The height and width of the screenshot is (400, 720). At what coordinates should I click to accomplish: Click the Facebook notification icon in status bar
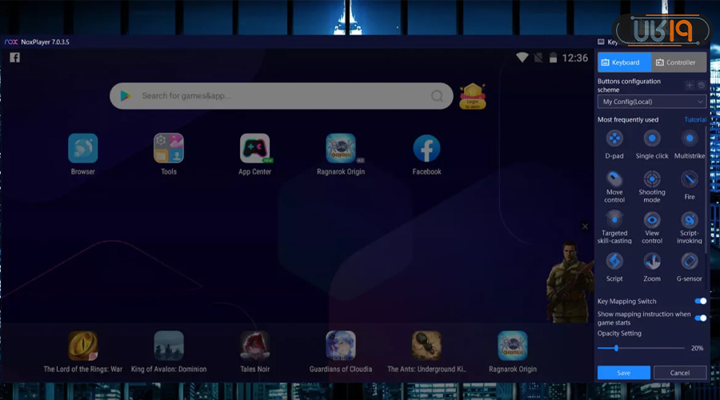tap(14, 58)
